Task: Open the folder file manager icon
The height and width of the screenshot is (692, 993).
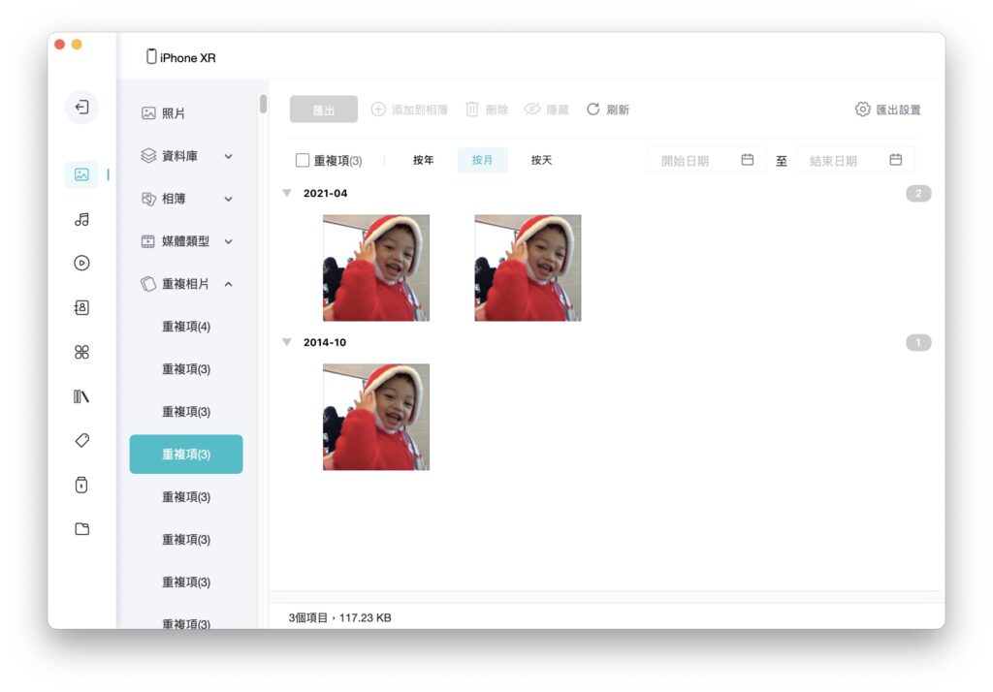Action: tap(81, 528)
